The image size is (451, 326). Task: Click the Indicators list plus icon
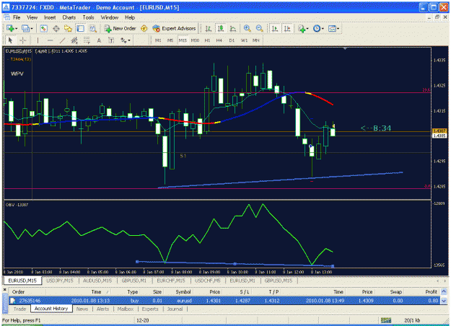tap(301, 28)
